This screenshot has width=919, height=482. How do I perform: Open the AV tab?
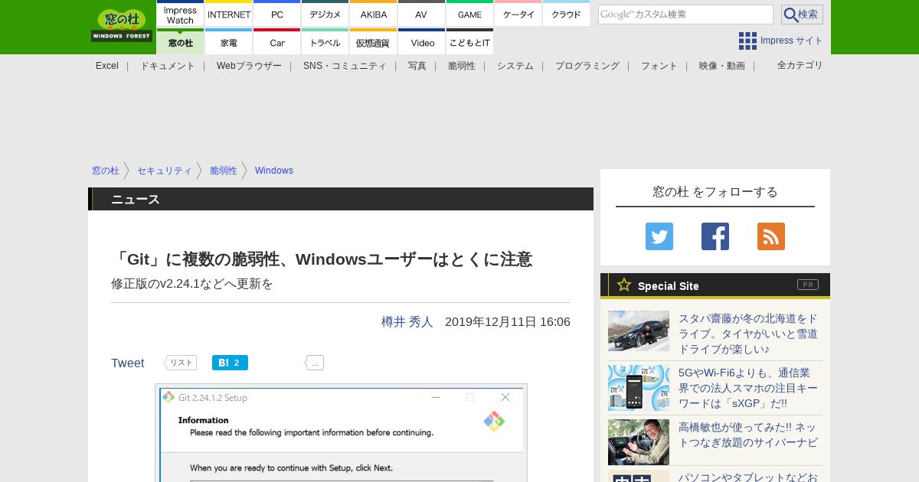(x=421, y=15)
